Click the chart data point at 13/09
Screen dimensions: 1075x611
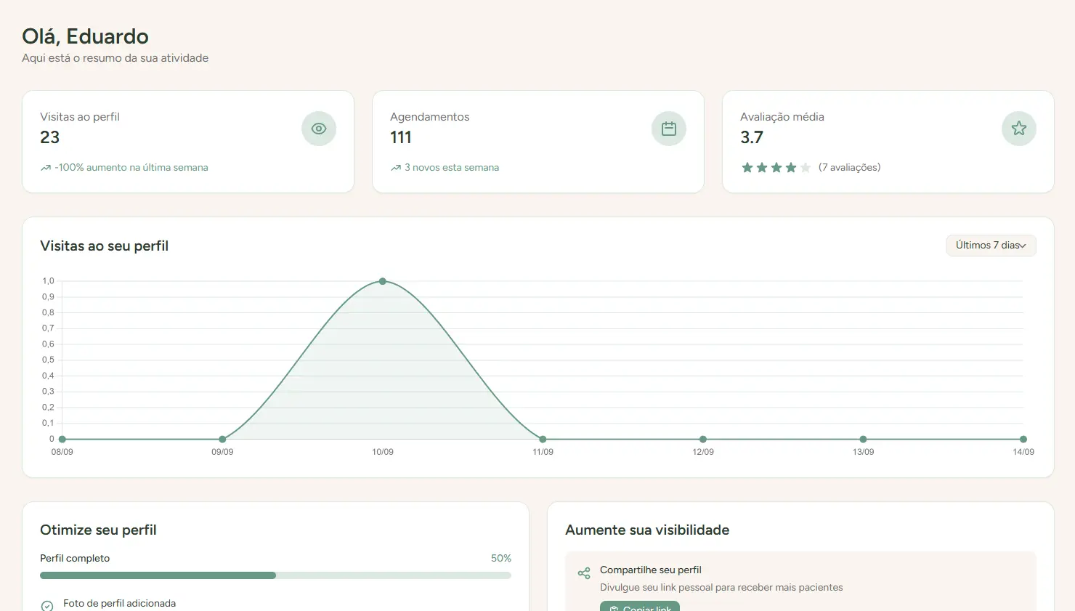point(863,440)
